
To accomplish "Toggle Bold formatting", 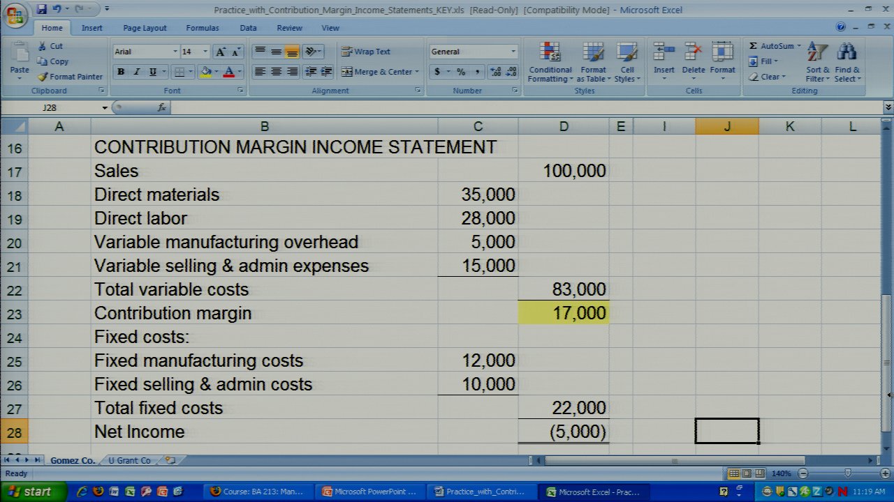I will (121, 72).
